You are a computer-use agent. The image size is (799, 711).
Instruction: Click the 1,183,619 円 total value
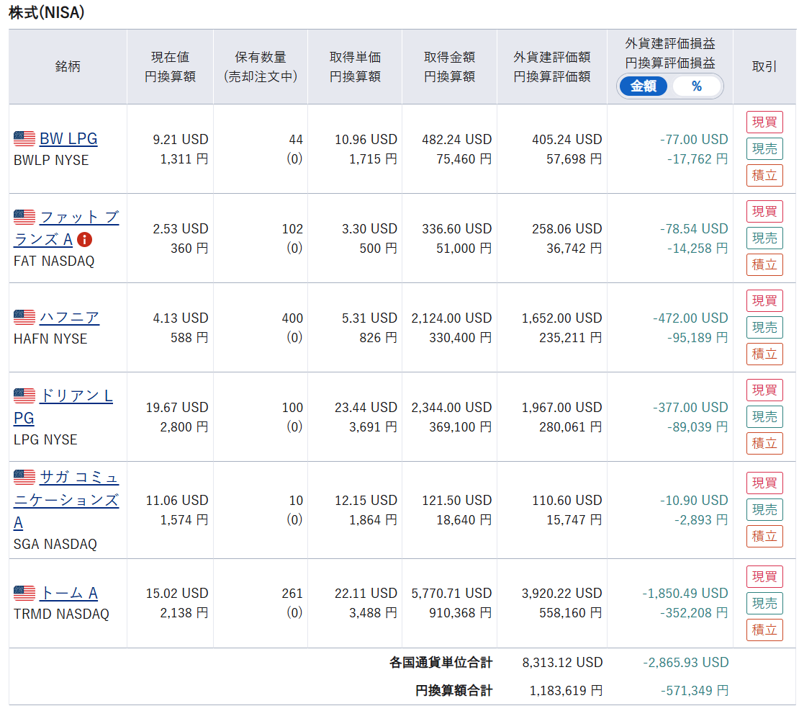click(x=566, y=691)
